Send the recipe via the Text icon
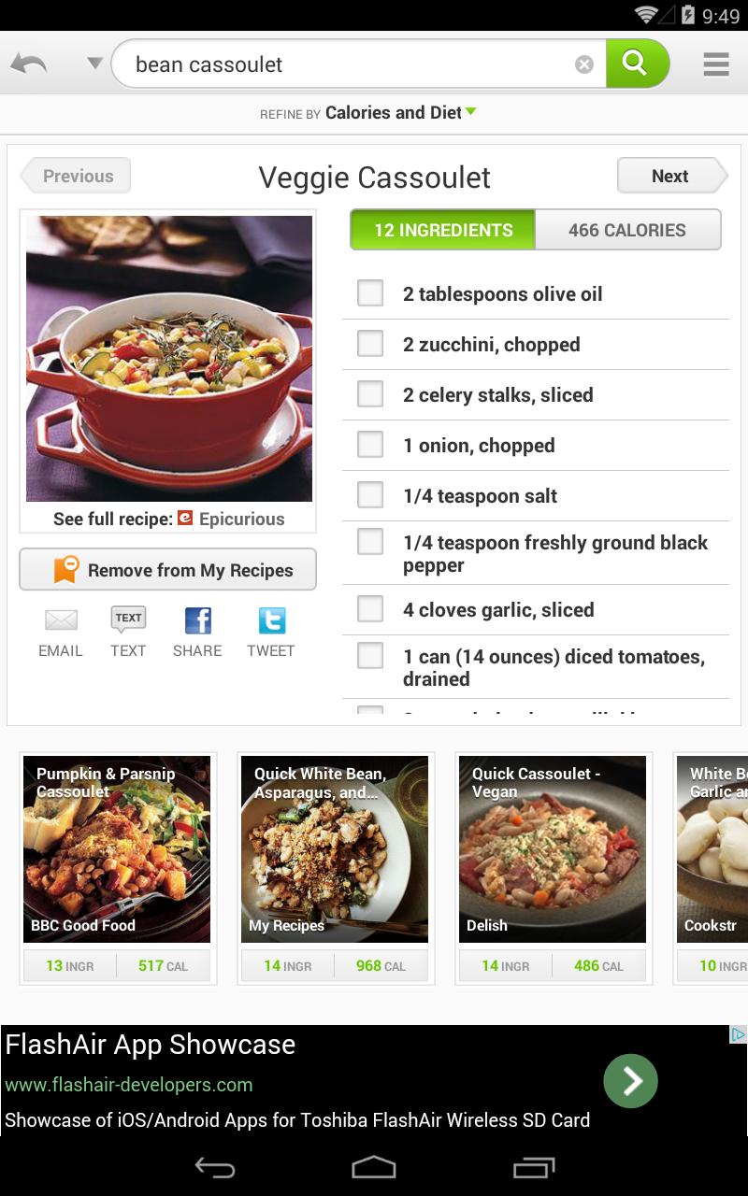 pyautogui.click(x=128, y=633)
